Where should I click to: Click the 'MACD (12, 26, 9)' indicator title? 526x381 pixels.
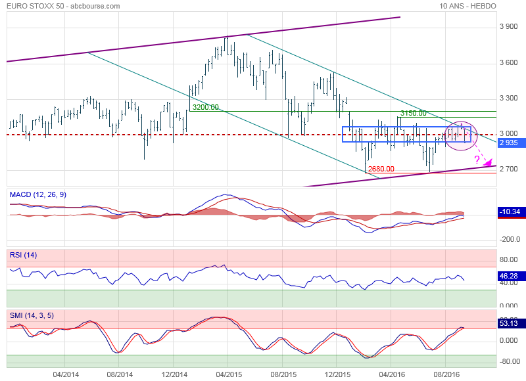[38, 194]
